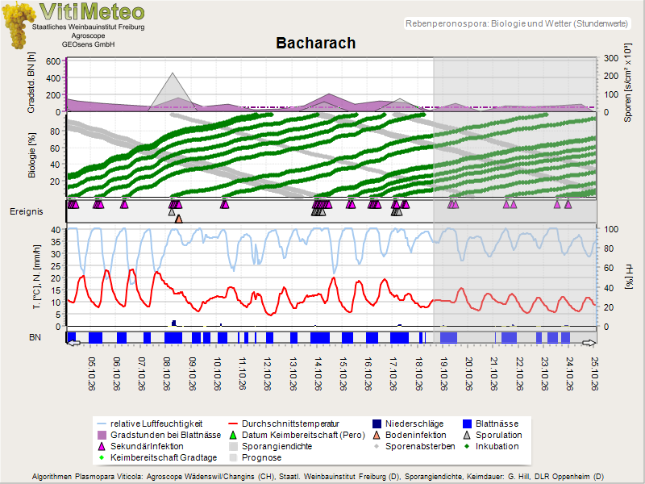Click the Blattnässe blue legend swatch
The width and height of the screenshot is (645, 484).
467,423
